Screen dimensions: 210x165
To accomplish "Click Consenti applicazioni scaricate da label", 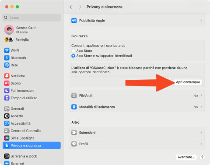I will click(x=98, y=46).
